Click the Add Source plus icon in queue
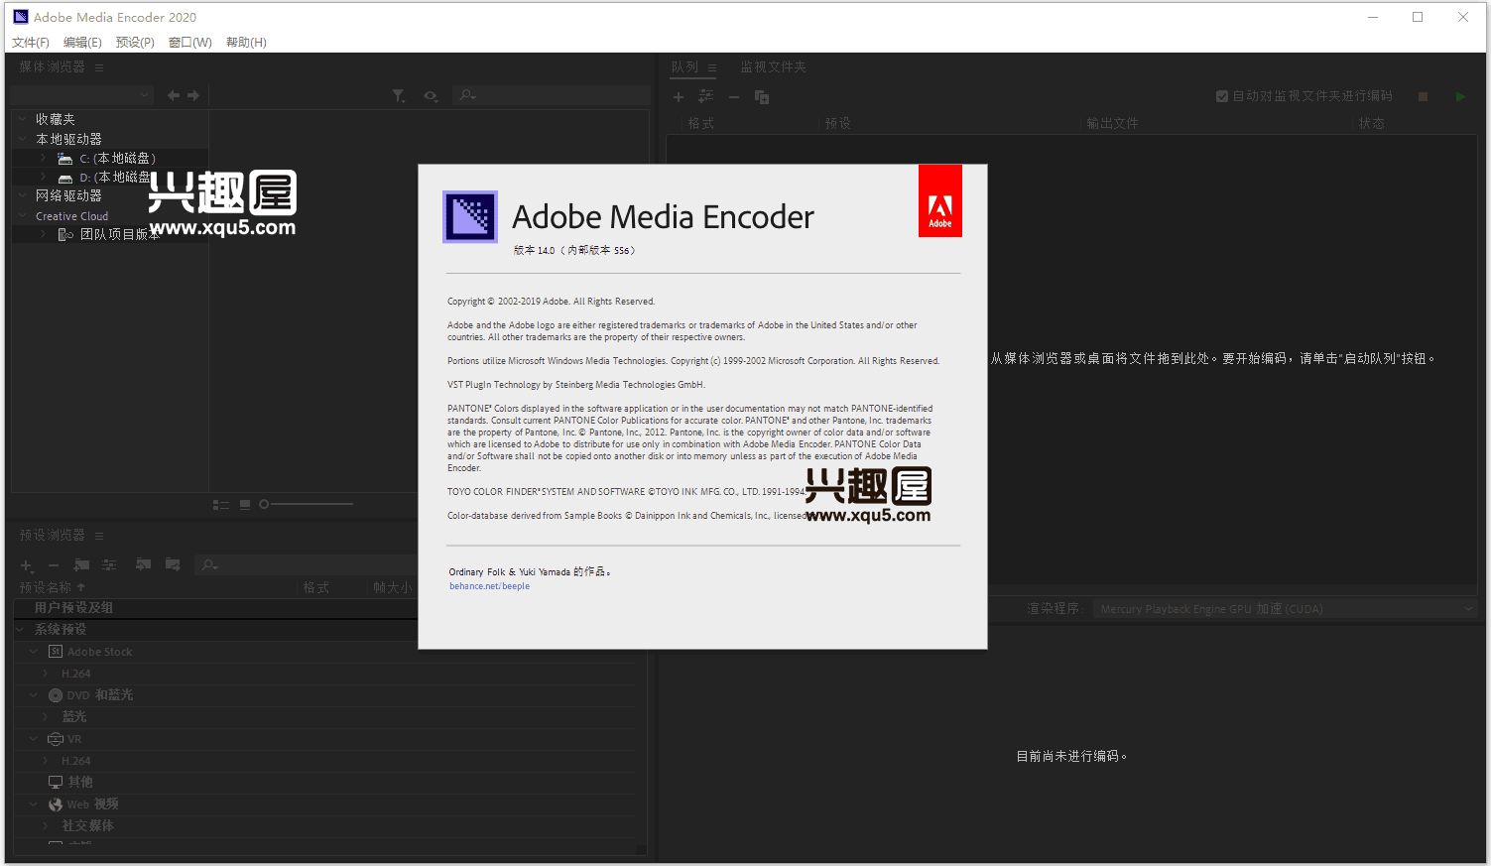Screen dimensions: 1491x866 pos(679,97)
